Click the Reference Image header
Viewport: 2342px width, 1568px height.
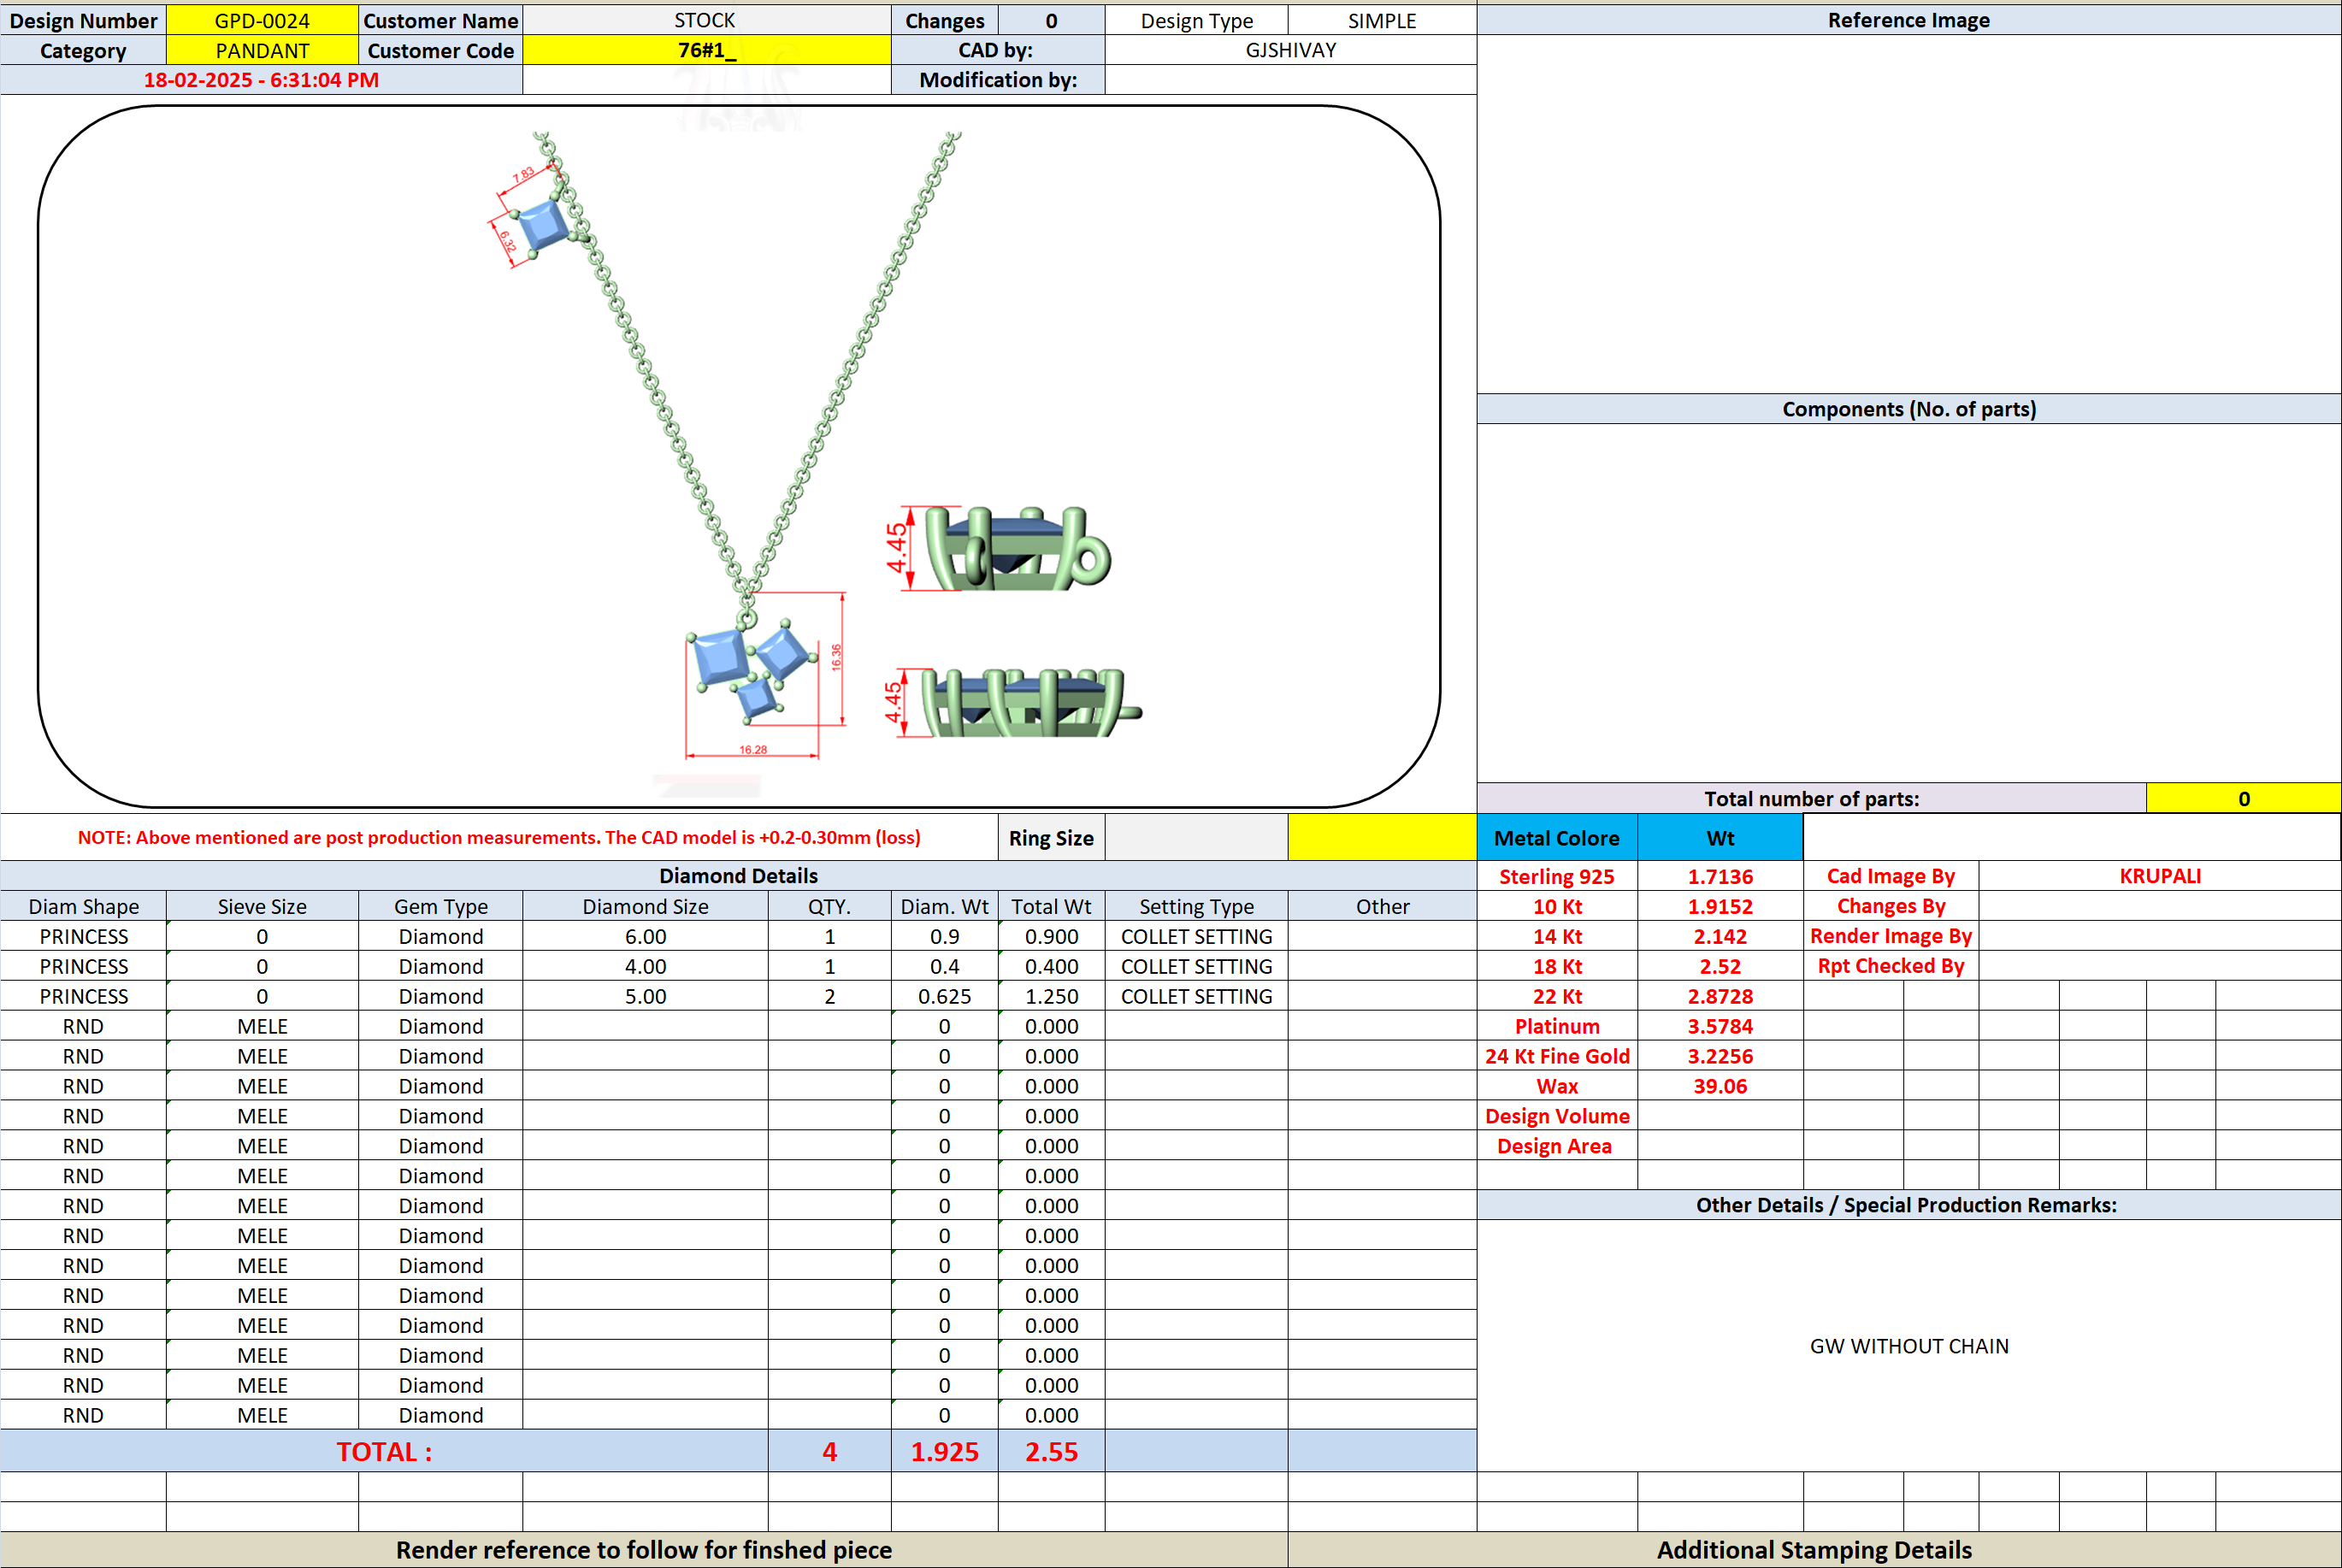[1908, 20]
